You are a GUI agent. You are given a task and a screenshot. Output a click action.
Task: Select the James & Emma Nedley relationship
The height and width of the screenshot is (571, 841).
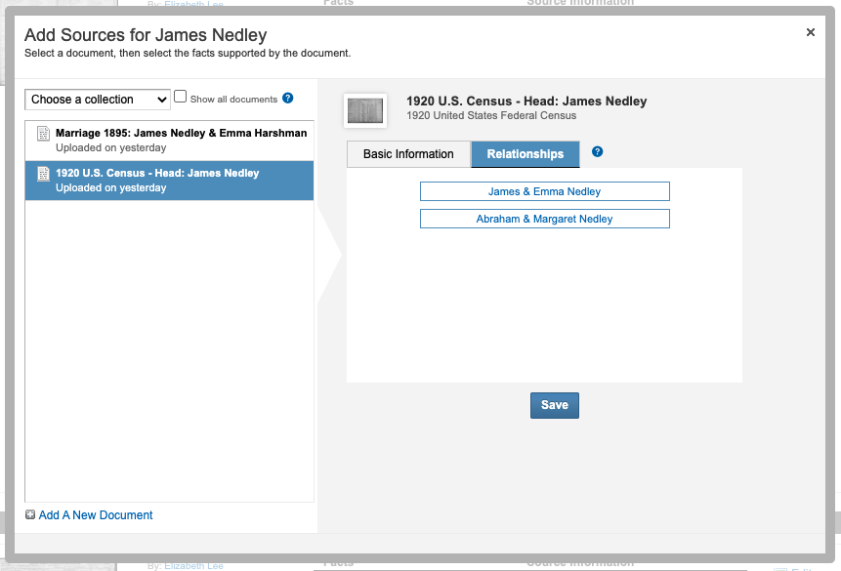point(544,191)
